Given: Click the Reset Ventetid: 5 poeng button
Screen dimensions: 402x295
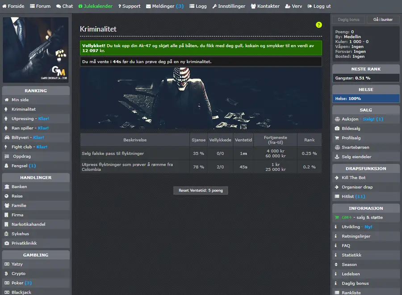Looking at the screenshot, I should tap(201, 191).
